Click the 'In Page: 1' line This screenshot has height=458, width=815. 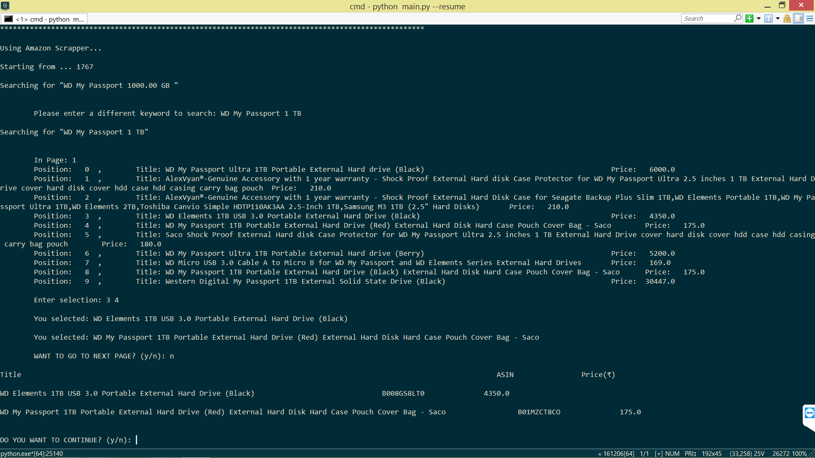55,160
